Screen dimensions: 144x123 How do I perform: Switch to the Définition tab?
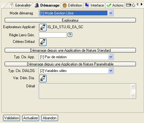[x=72, y=5]
